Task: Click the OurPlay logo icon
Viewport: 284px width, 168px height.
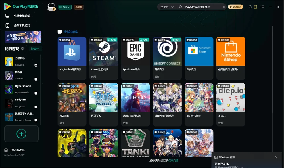Action: click(7, 6)
